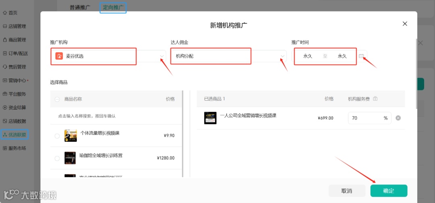Image resolution: width=435 pixels, height=203 pixels.
Task: Click the 服务市场 grid icon
Action: pos(5,148)
